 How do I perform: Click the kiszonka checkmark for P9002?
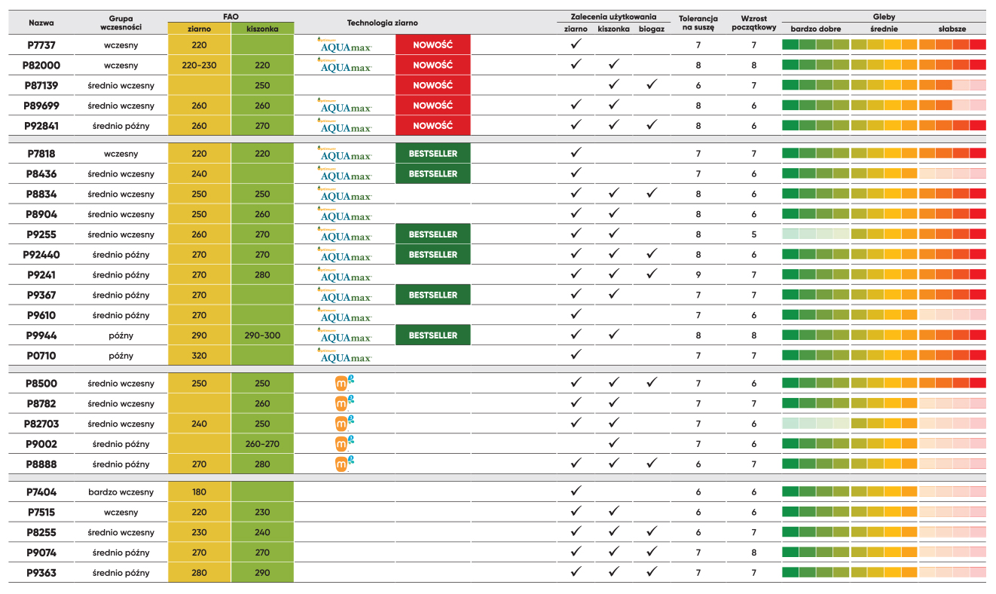pyautogui.click(x=614, y=444)
